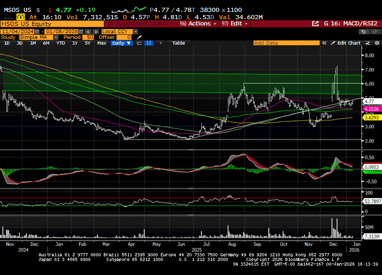
Task: Click the 52.7897 RSI value label
Action: 372,201
